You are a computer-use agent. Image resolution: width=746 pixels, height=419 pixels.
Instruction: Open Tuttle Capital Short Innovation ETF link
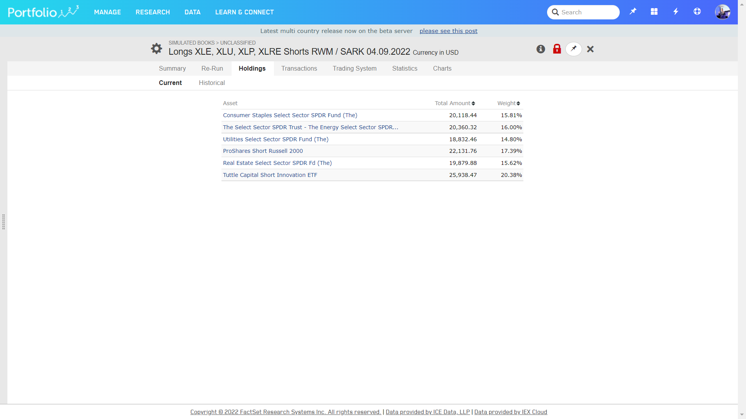click(x=270, y=175)
